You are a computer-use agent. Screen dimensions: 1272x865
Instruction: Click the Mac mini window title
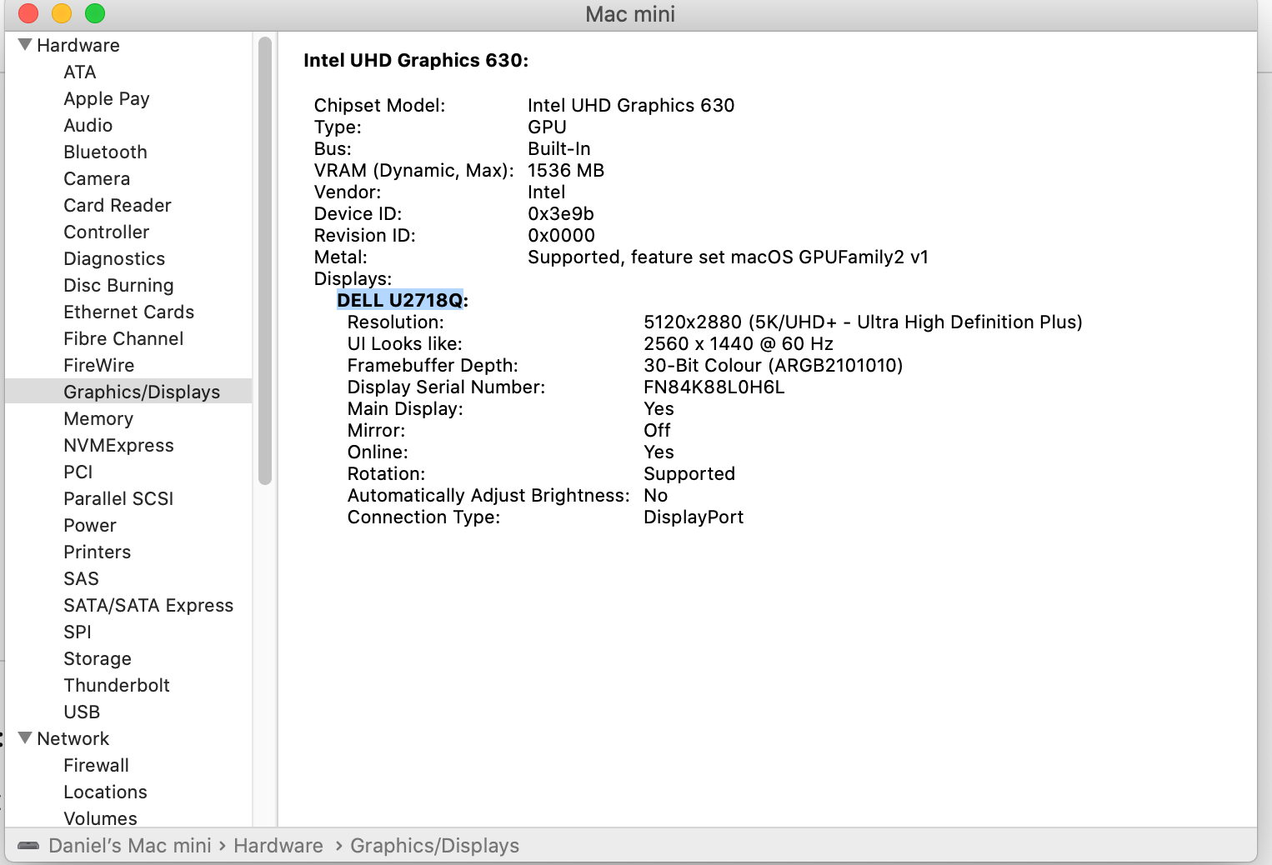click(x=630, y=14)
